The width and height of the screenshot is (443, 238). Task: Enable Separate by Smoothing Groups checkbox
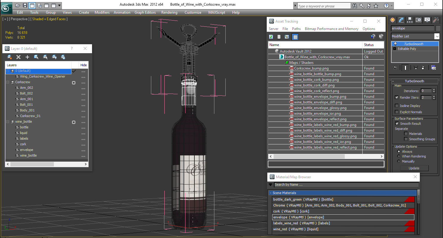pyautogui.click(x=406, y=139)
